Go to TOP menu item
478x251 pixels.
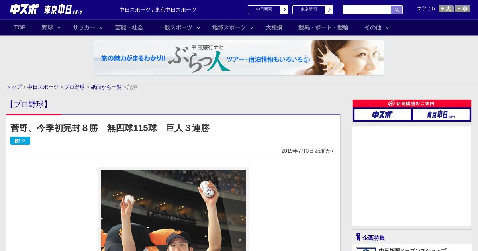pos(20,27)
